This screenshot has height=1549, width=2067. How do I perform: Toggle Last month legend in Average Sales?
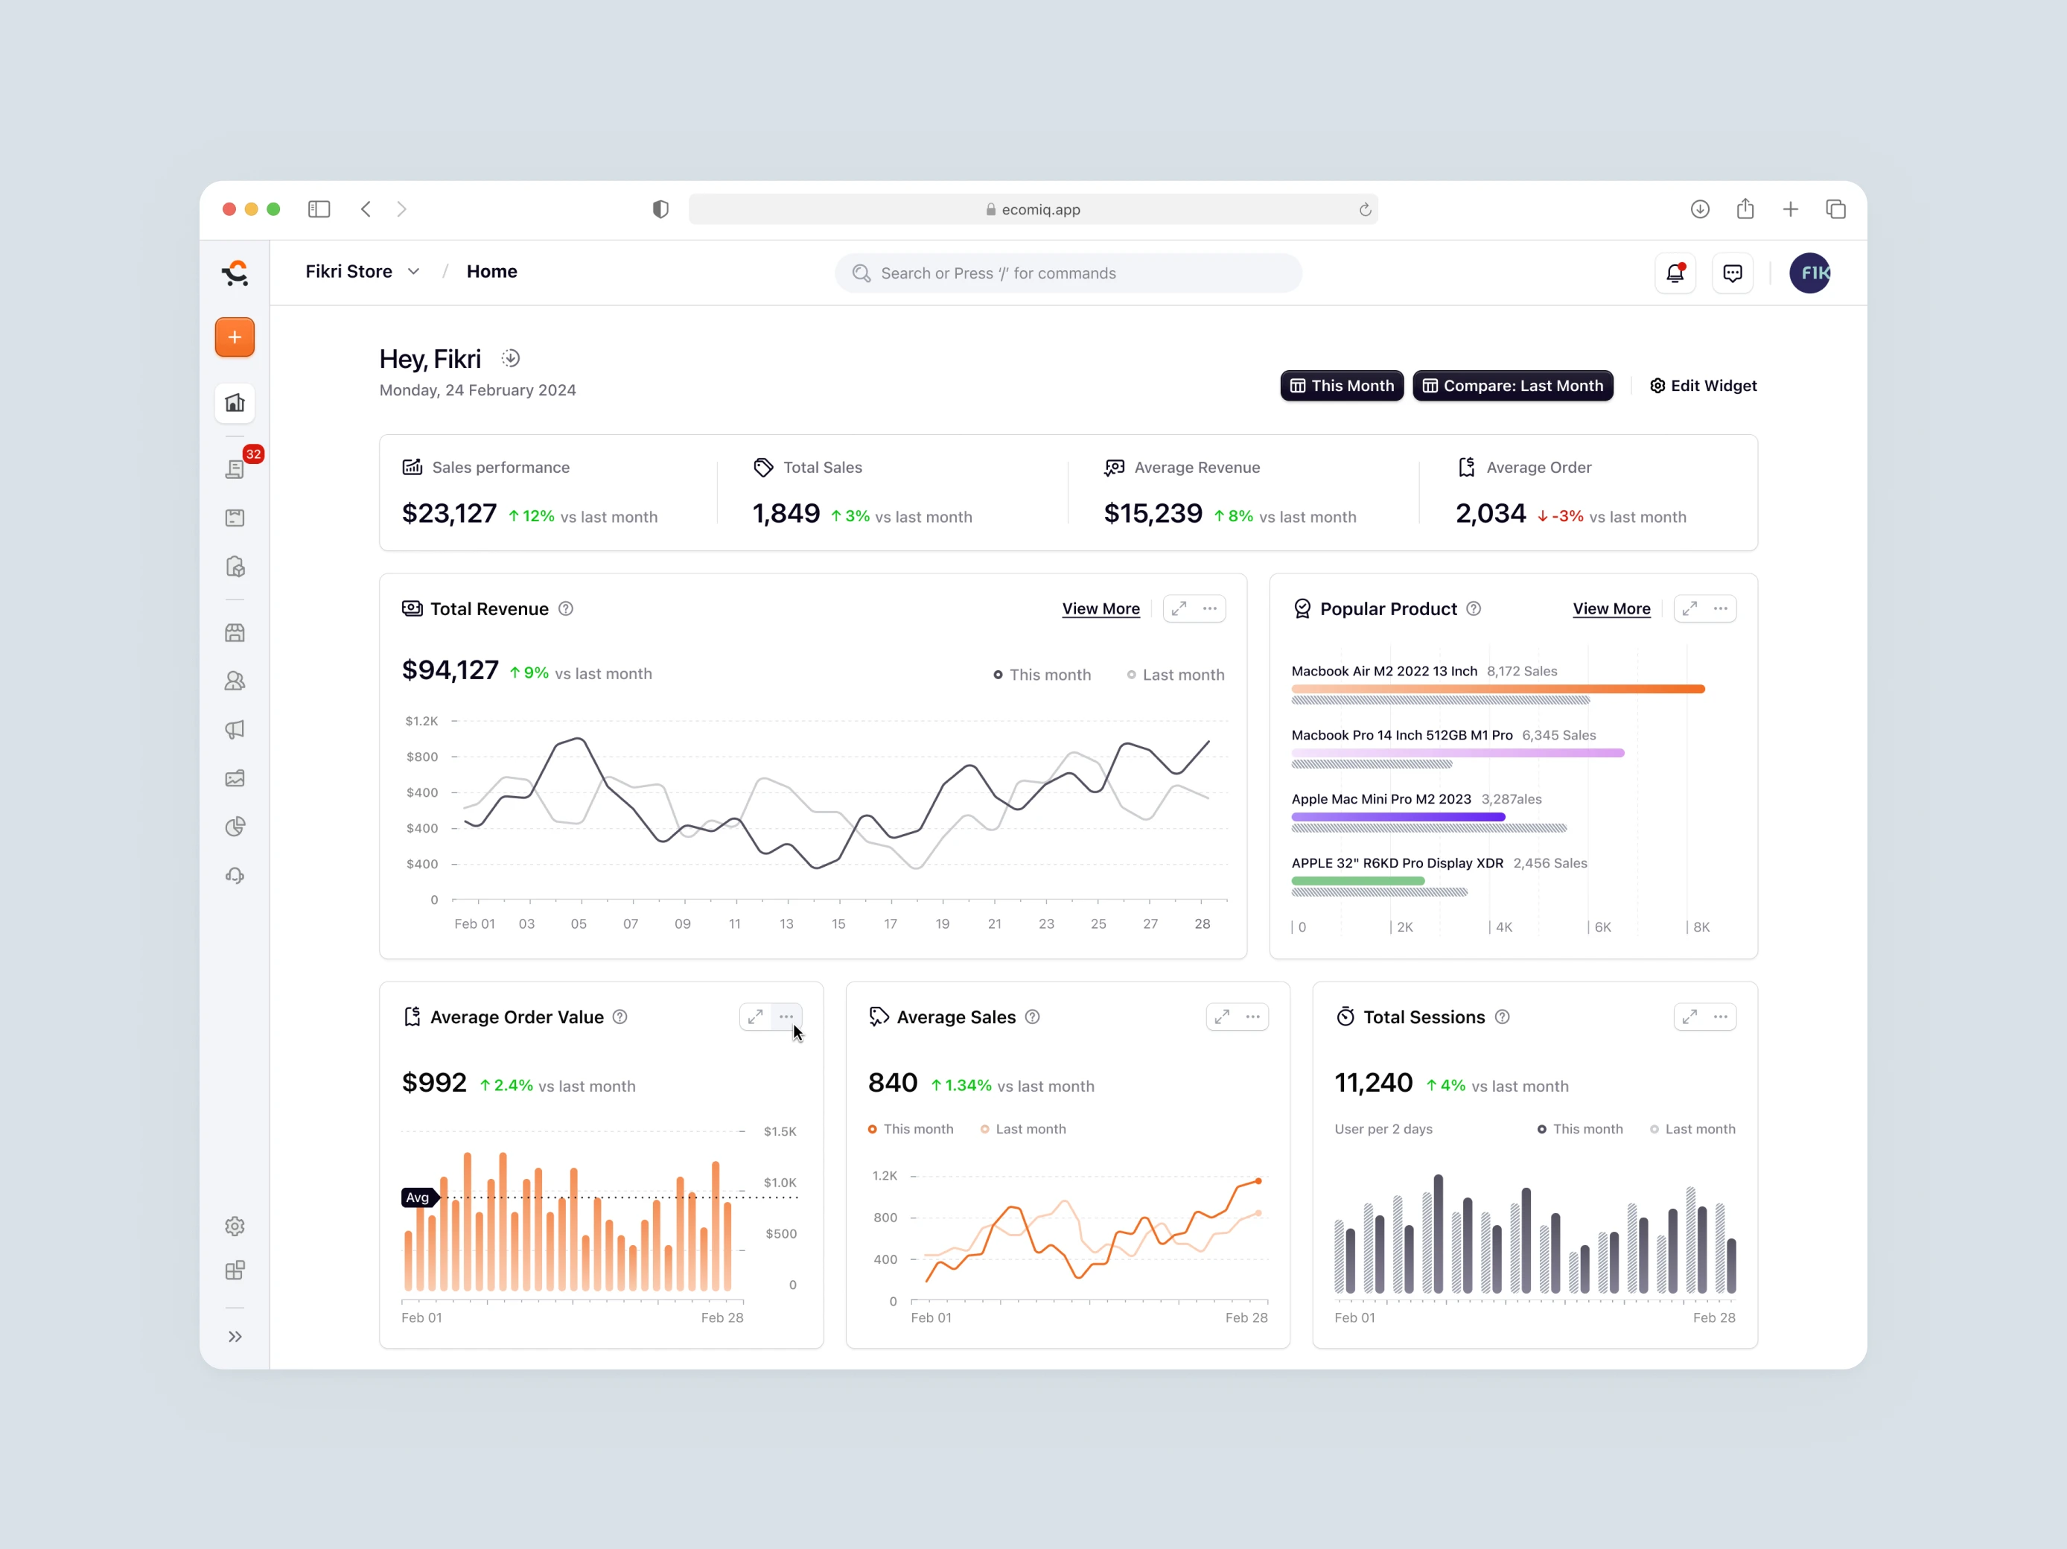pyautogui.click(x=1022, y=1129)
